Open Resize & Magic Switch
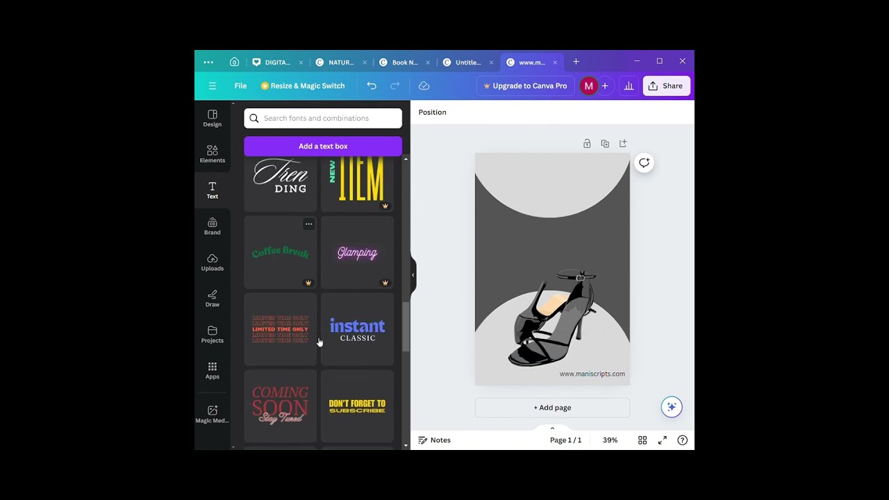Image resolution: width=889 pixels, height=500 pixels. click(x=302, y=86)
